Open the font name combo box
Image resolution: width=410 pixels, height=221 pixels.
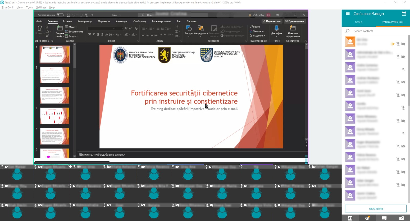click(101, 28)
